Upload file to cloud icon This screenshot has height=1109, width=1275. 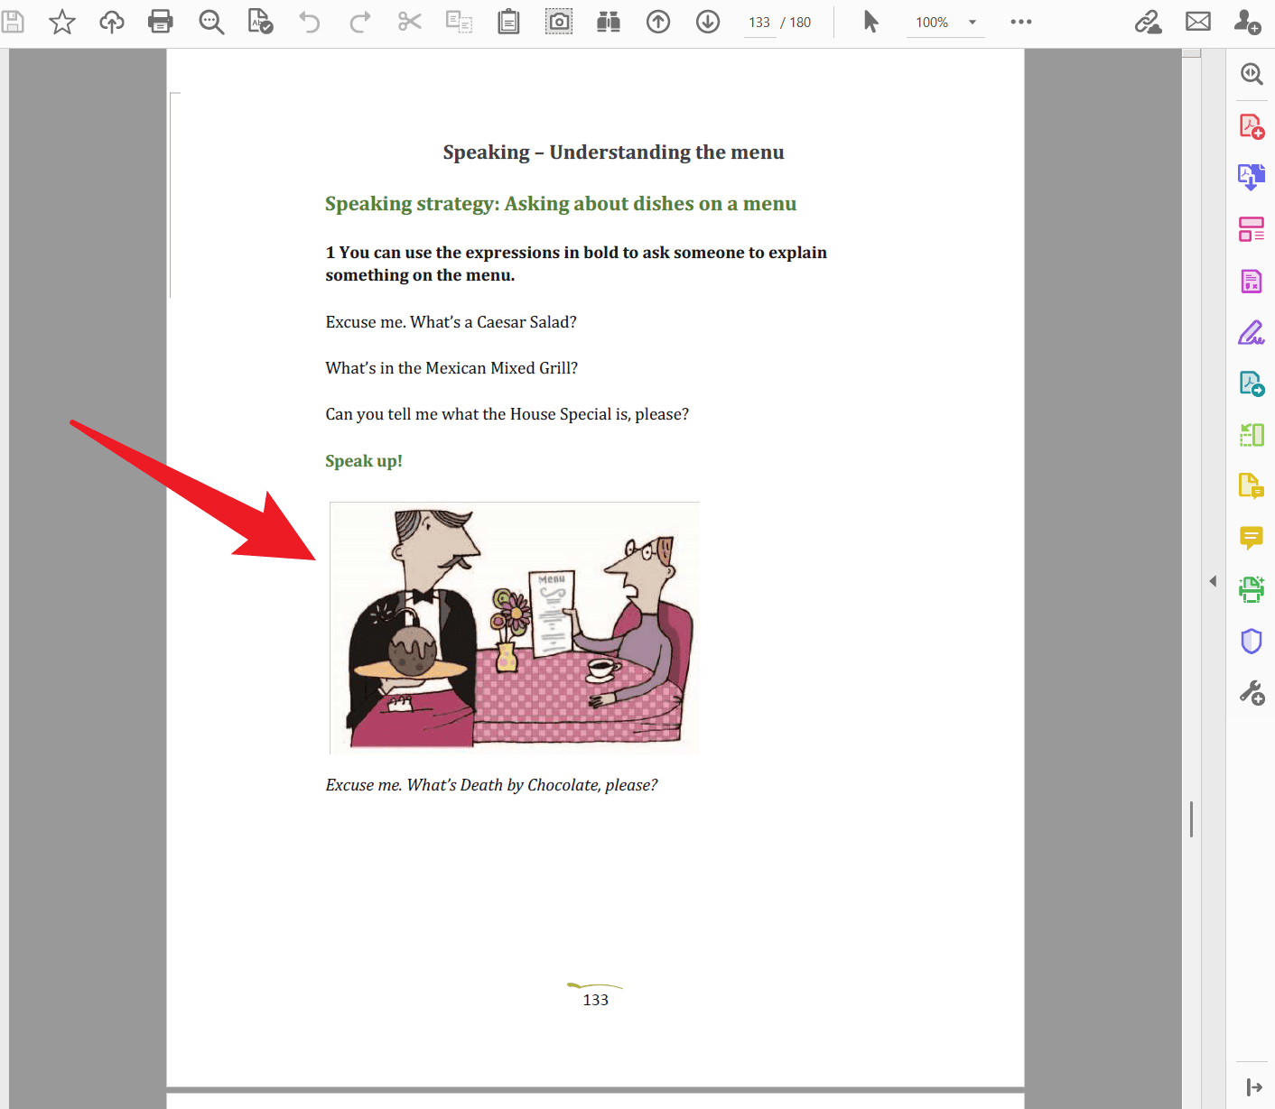[112, 22]
